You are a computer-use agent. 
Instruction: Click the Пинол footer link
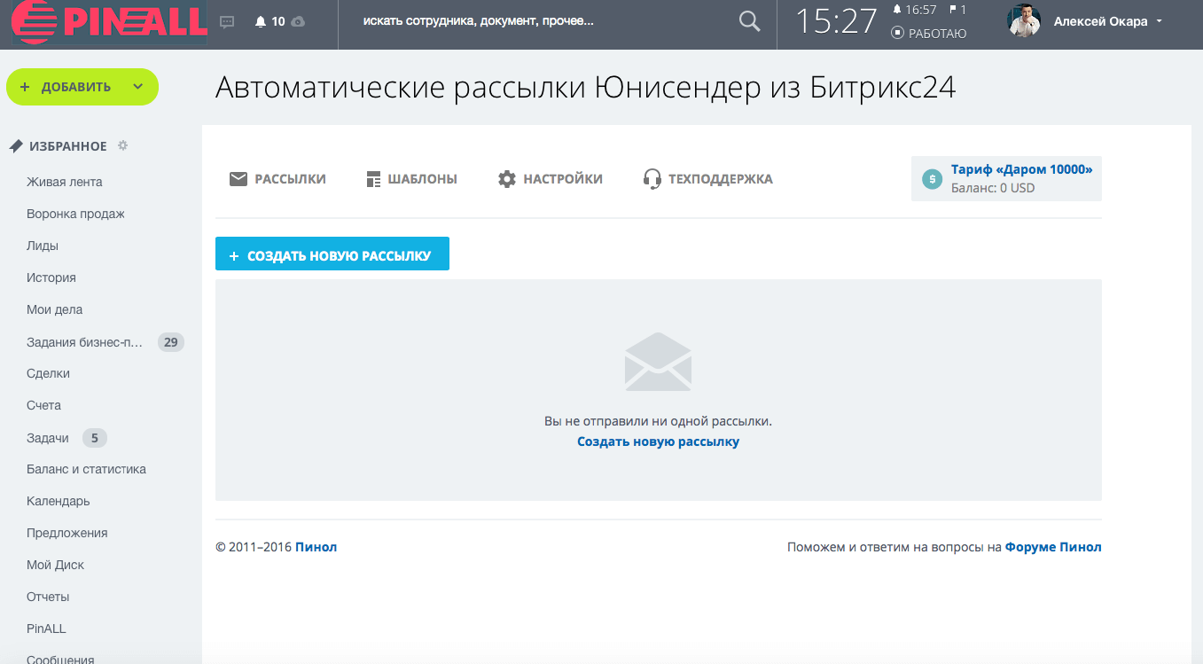(x=316, y=547)
